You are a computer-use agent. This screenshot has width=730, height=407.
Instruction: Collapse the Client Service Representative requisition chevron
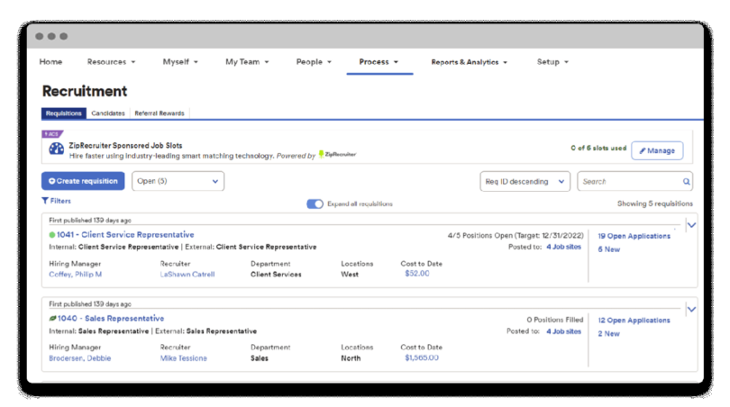pyautogui.click(x=691, y=225)
